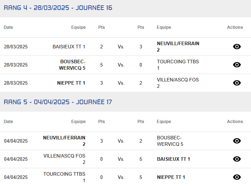The image size is (251, 186).
Task: Show details for Tourcoing TTBS 1 vs Nieppe TT 1
Action: [x=237, y=177]
